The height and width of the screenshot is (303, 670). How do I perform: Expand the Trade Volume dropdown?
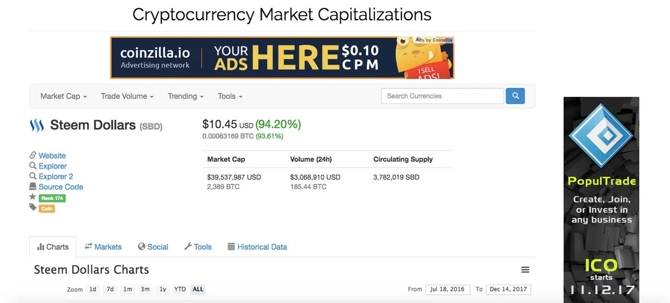point(127,96)
